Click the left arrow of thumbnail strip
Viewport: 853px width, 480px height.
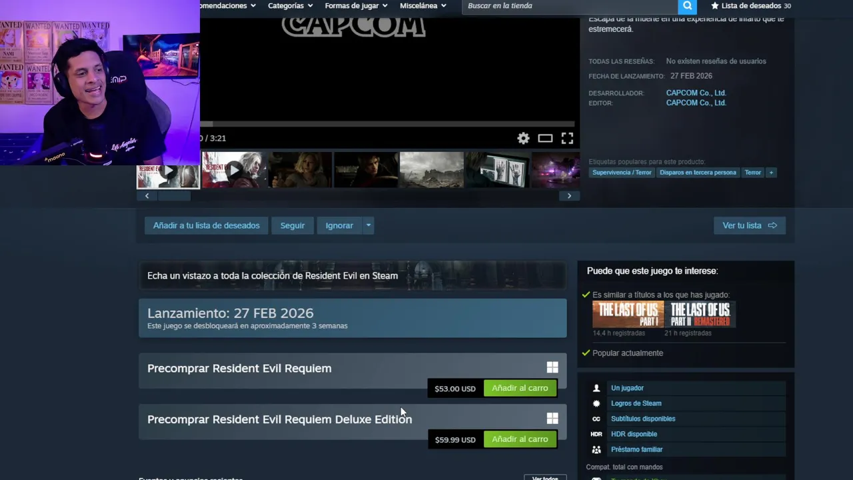pyautogui.click(x=147, y=195)
